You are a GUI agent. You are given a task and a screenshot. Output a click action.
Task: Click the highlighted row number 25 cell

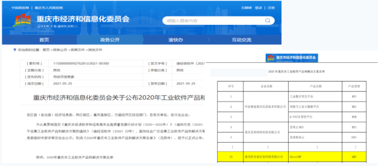pos(230,157)
